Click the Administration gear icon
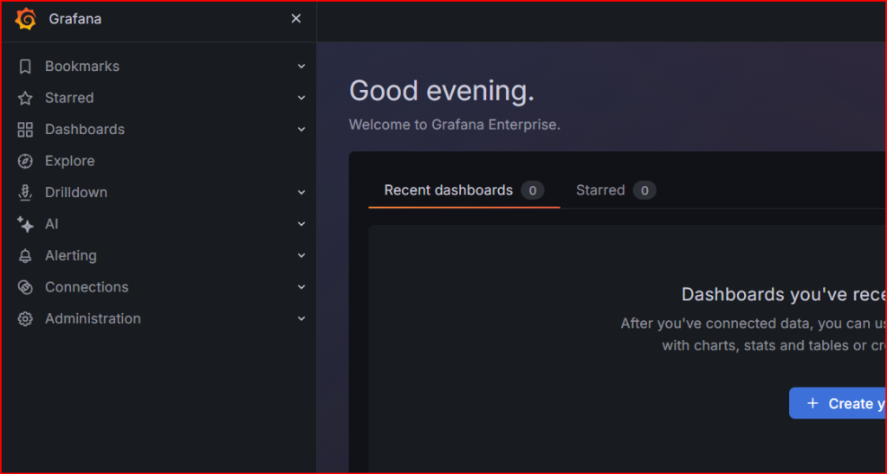Image resolution: width=887 pixels, height=474 pixels. [25, 318]
